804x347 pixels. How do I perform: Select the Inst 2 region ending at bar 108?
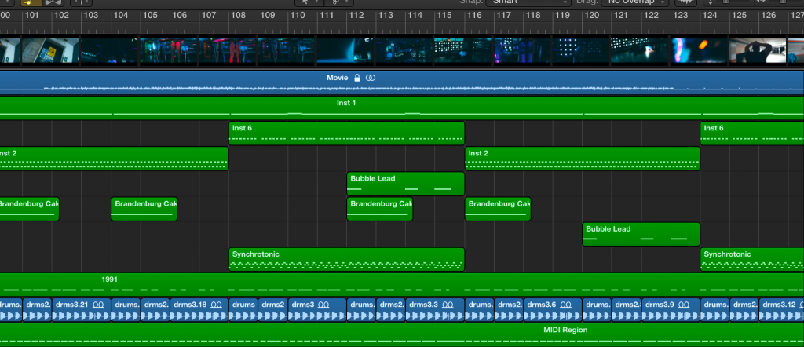pyautogui.click(x=114, y=159)
